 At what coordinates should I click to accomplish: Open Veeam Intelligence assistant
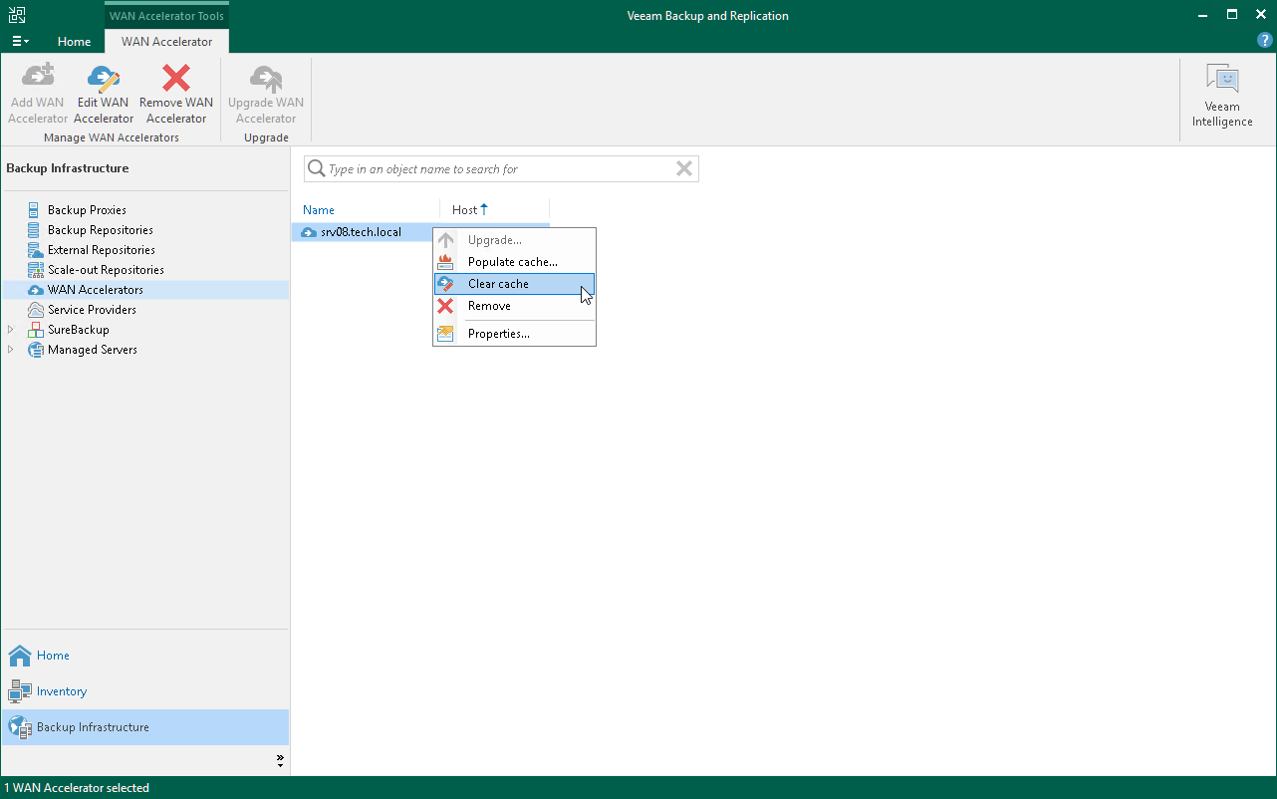point(1222,96)
